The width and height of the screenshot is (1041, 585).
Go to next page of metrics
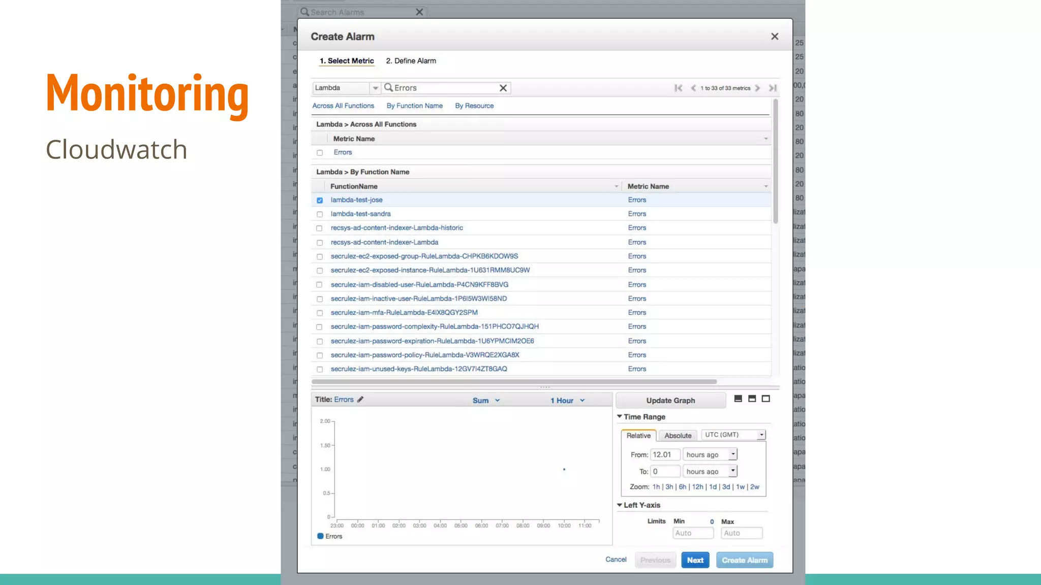pyautogui.click(x=757, y=88)
